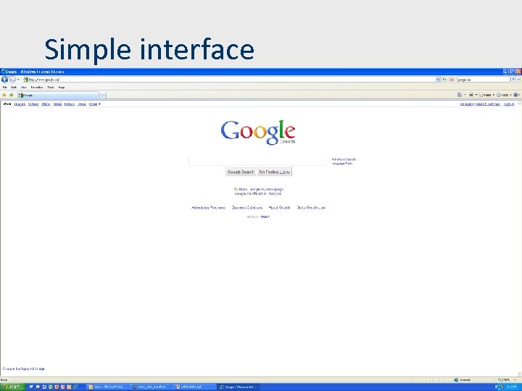Click the address bar URL field
The height and width of the screenshot is (391, 522).
click(x=229, y=80)
